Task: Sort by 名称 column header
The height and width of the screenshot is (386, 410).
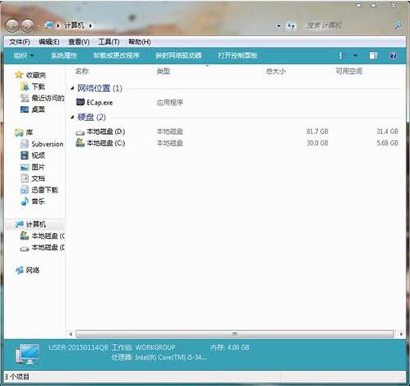Action: tap(82, 72)
